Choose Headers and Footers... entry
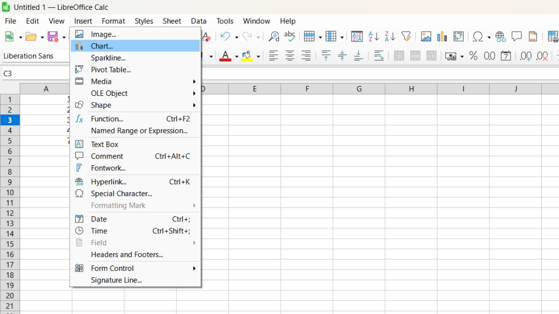This screenshot has height=314, width=559. tap(135, 254)
